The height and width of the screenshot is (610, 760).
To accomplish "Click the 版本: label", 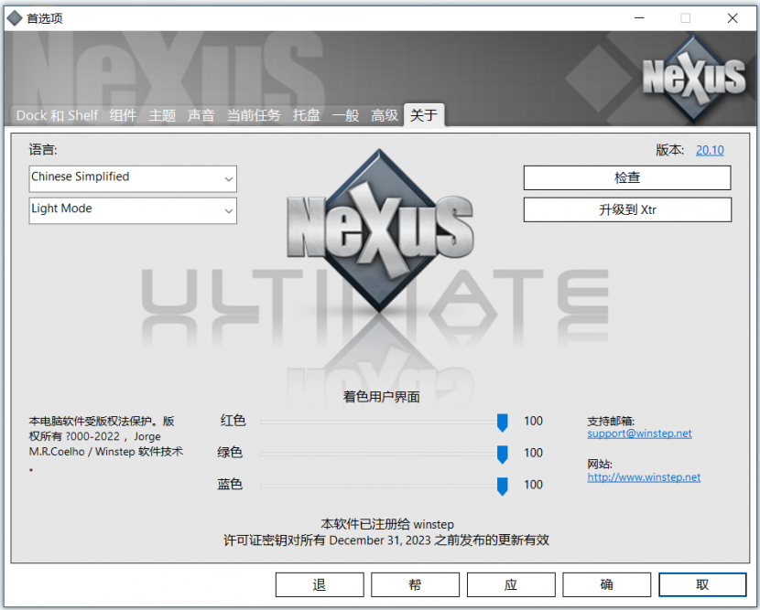I will tap(670, 150).
